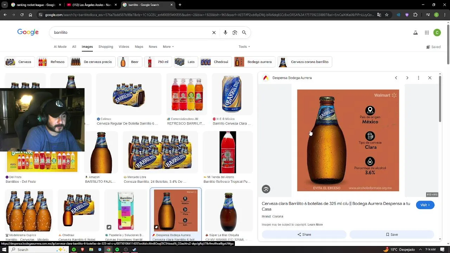
Task: Filter images by the Beer chip
Action: 130,62
